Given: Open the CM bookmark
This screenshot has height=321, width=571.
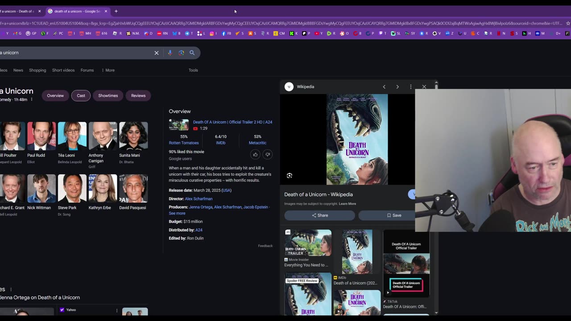Looking at the screenshot, I should pos(279,33).
